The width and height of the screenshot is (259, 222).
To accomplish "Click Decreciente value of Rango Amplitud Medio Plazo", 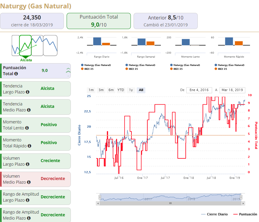I will [x=53, y=215].
